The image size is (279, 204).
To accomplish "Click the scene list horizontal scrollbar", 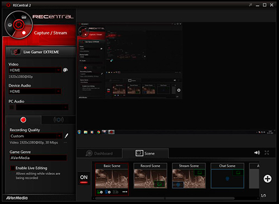I will tap(165, 198).
